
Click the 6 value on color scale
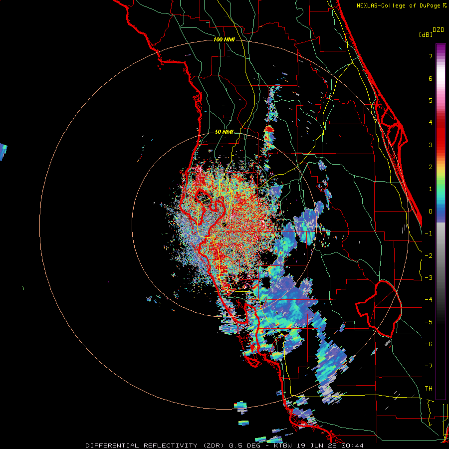[x=430, y=78]
